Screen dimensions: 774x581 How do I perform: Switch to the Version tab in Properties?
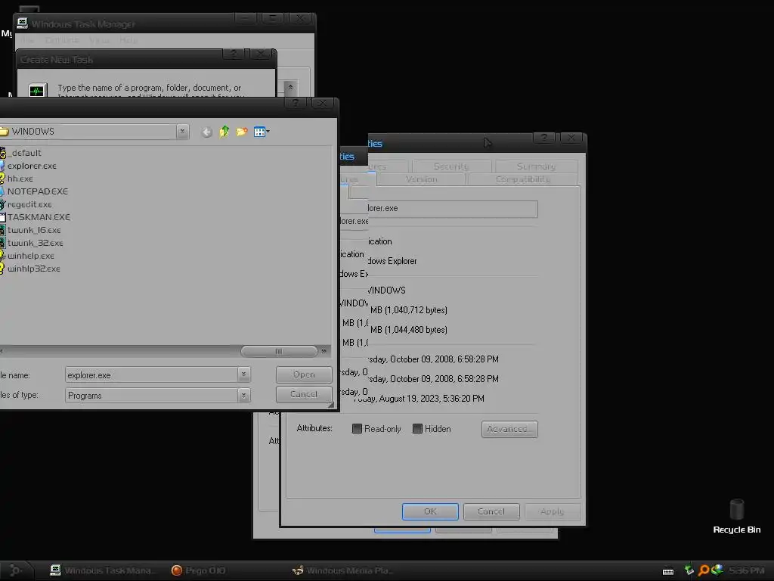point(421,179)
